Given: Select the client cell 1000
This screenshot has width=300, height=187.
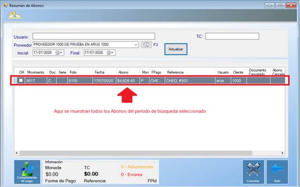Looking at the screenshot, I should pos(238,80).
